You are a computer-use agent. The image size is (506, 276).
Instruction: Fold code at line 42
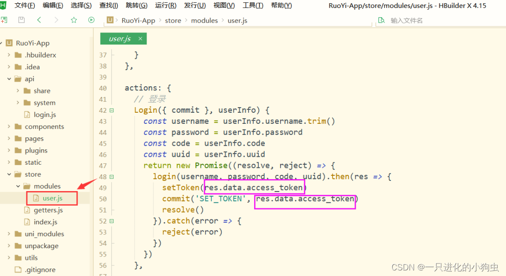point(111,110)
